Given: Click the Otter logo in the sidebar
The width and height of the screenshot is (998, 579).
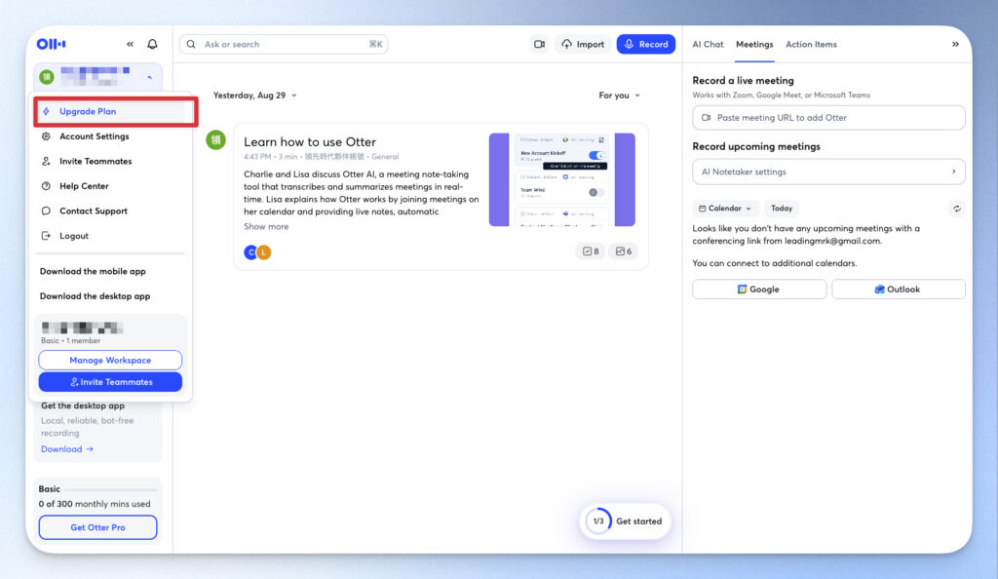Looking at the screenshot, I should tap(51, 44).
